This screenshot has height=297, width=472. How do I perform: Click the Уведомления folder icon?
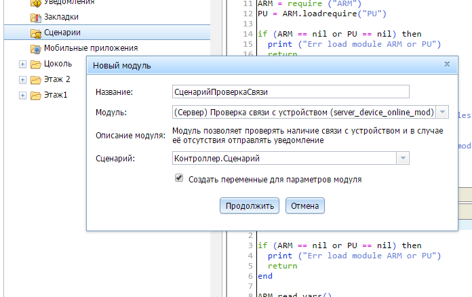36,3
